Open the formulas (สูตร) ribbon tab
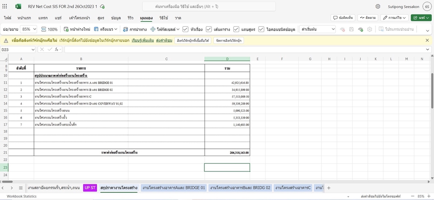Image resolution: width=434 pixels, height=200 pixels. point(100,18)
